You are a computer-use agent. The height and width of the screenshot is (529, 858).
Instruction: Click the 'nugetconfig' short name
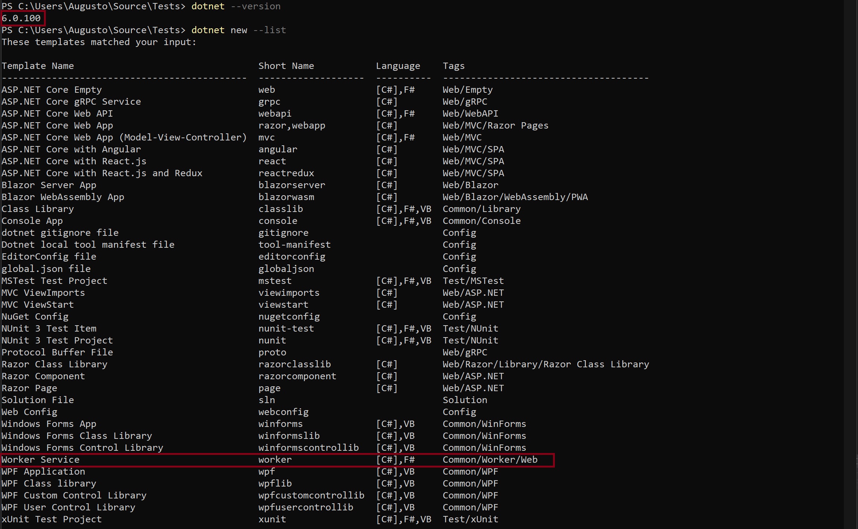pyautogui.click(x=289, y=317)
